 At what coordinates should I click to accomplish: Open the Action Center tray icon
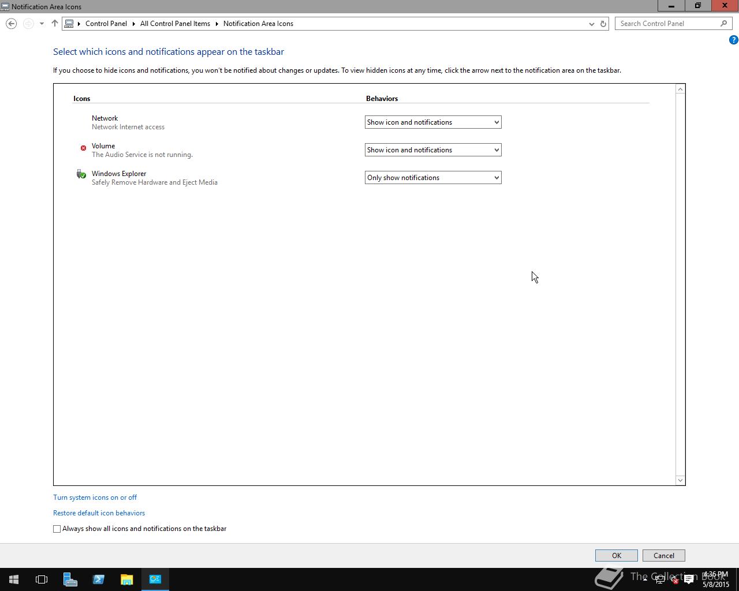tap(689, 579)
